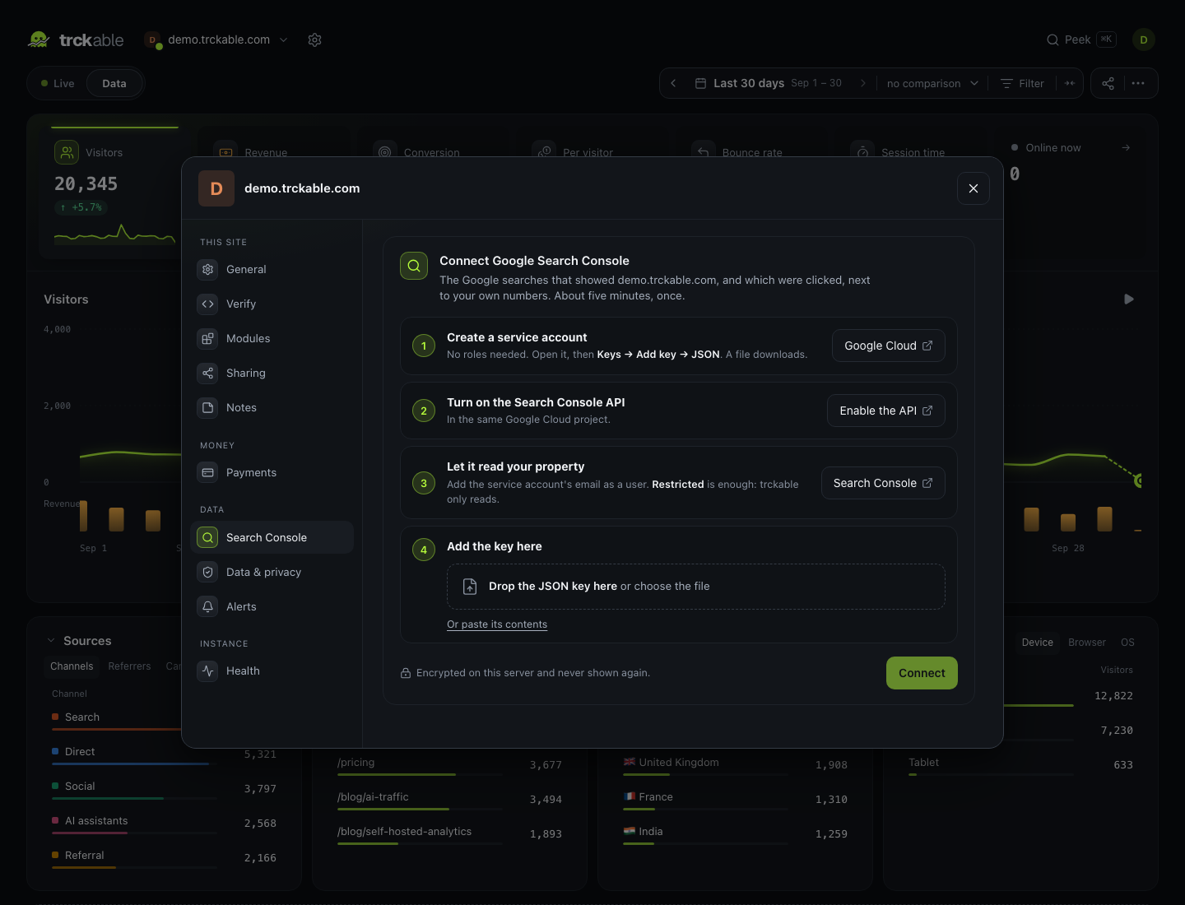Click the collapse range arrows icon beside Filter
This screenshot has width=1185, height=905.
1070,83
